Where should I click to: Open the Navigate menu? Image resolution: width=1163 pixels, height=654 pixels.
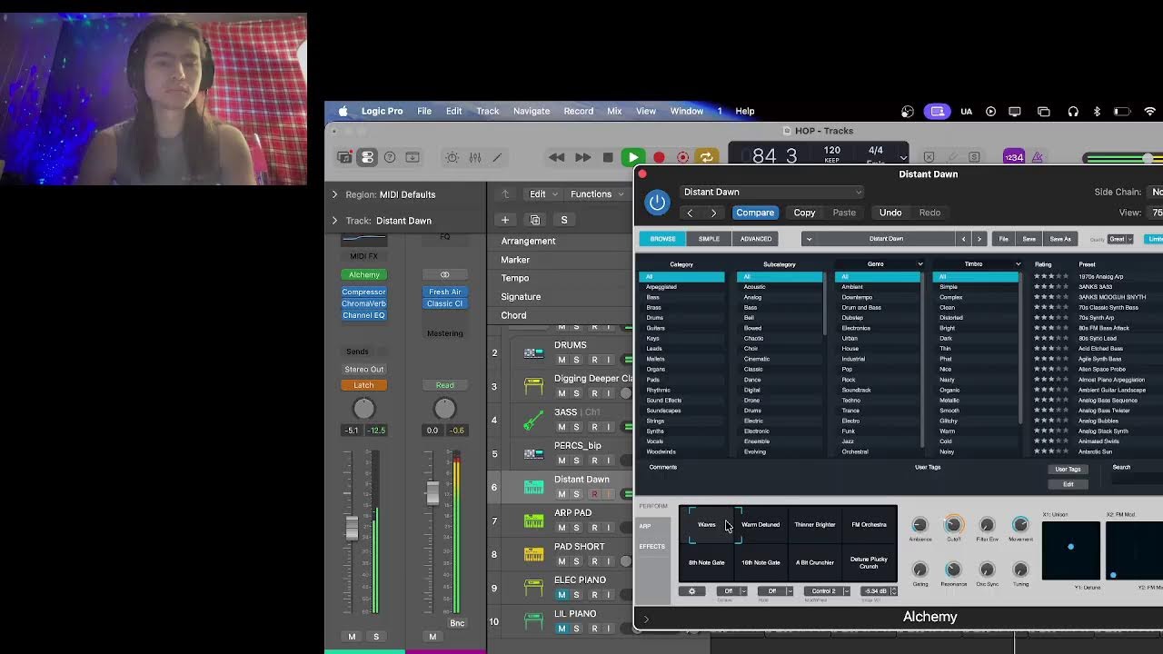pyautogui.click(x=532, y=111)
